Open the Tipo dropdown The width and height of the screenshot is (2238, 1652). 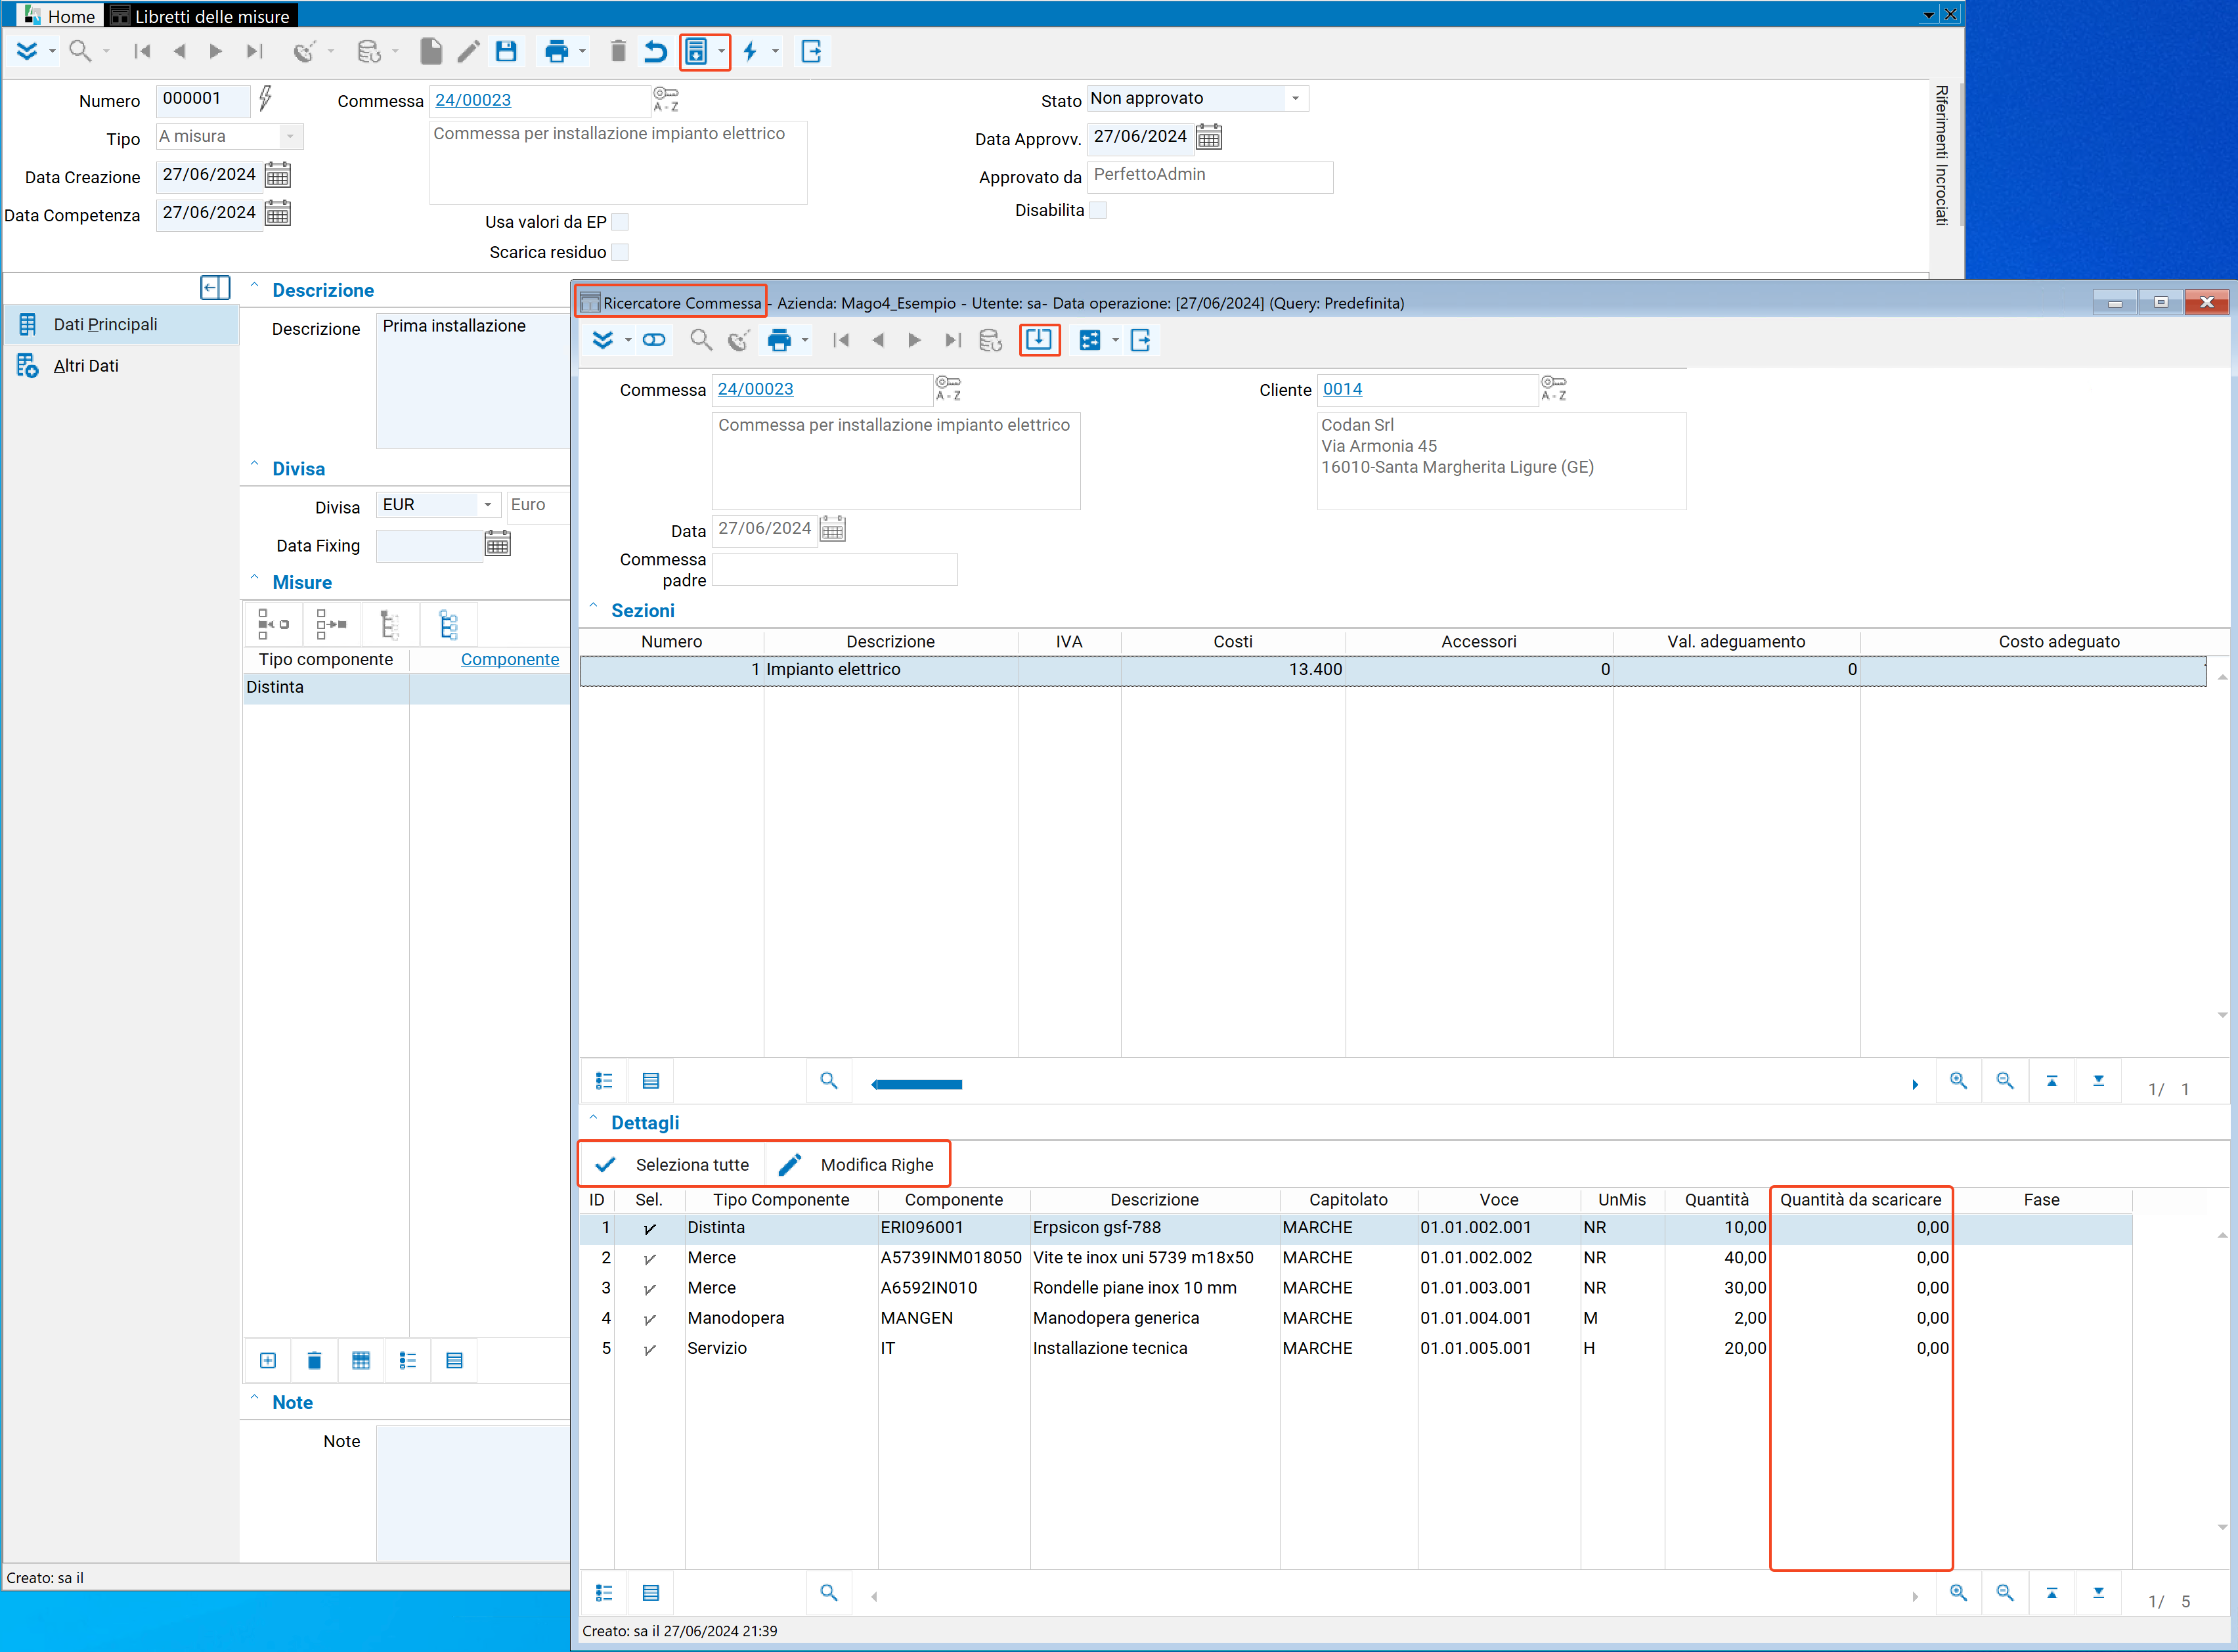pos(291,136)
